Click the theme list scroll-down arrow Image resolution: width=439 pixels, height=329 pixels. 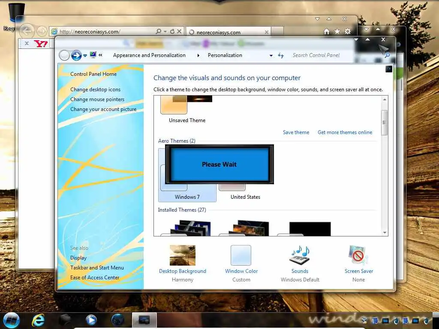click(x=385, y=233)
